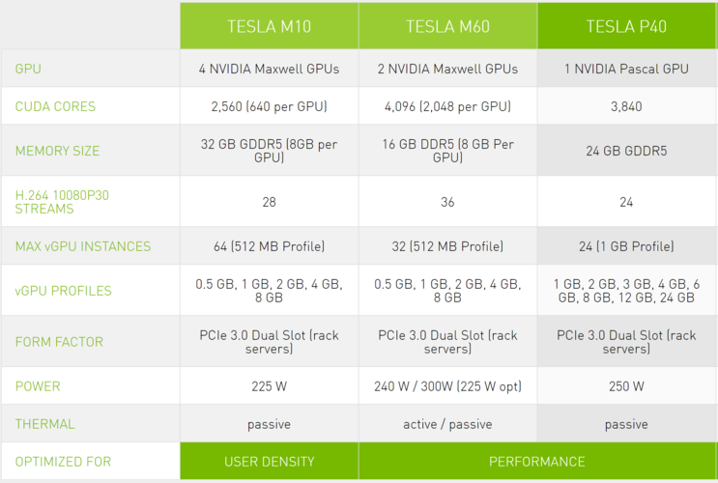Select the OPTIMIZED FOR row label
The height and width of the screenshot is (483, 718).
coord(63,462)
